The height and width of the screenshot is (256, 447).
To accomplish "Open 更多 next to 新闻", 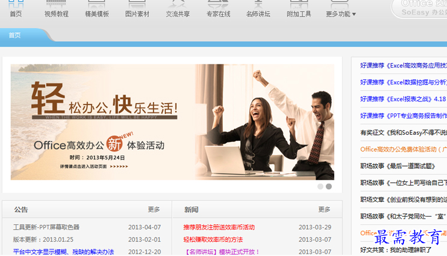I will [324, 209].
